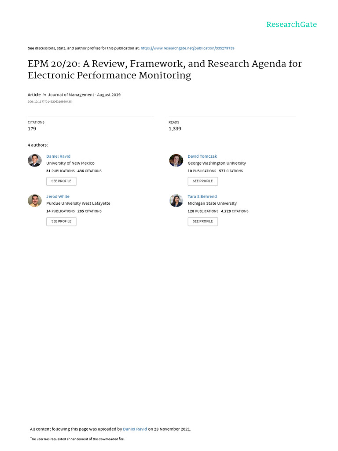
Task: Click the ResearchGate logo
Action: [291, 25]
